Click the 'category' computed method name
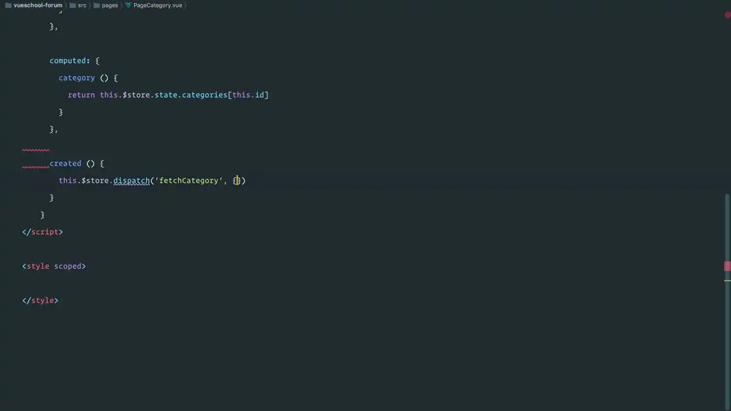Viewport: 731px width, 411px height. pos(77,78)
